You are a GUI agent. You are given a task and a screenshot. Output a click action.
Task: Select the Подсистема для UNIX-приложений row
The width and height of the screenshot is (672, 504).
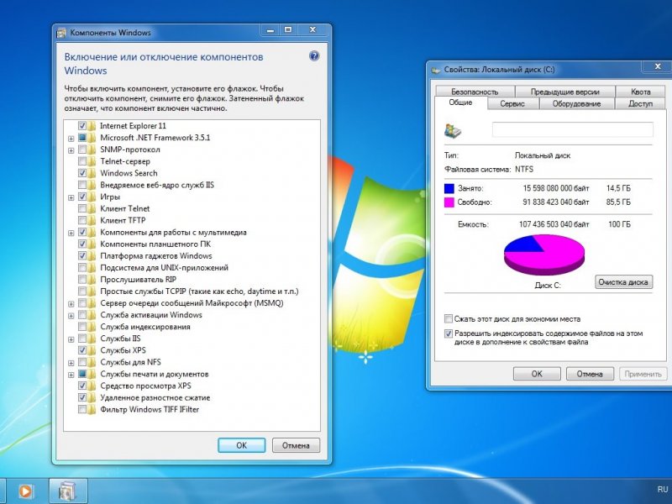click(164, 268)
